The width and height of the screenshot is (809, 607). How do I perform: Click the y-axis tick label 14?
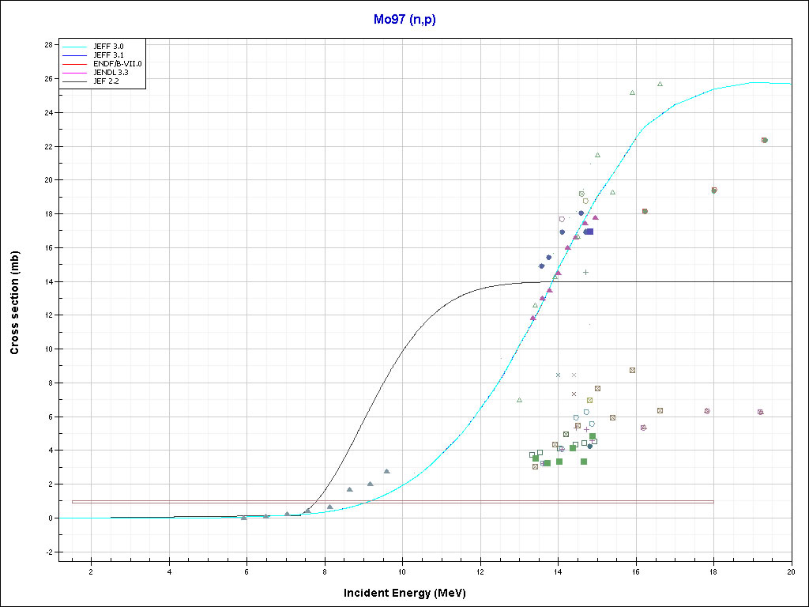pos(48,281)
